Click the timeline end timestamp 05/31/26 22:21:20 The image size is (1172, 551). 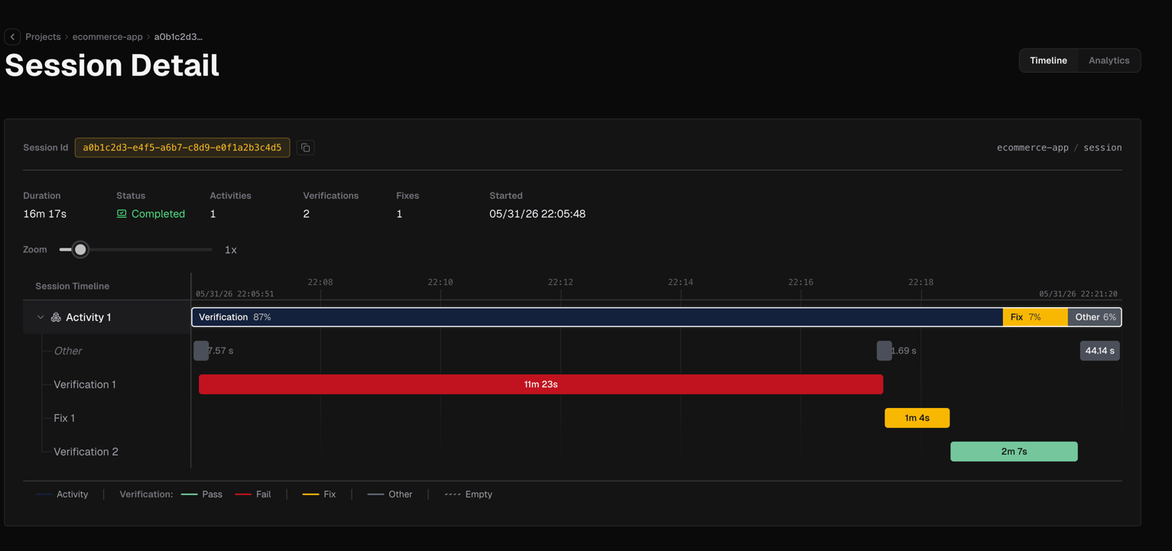(x=1078, y=293)
